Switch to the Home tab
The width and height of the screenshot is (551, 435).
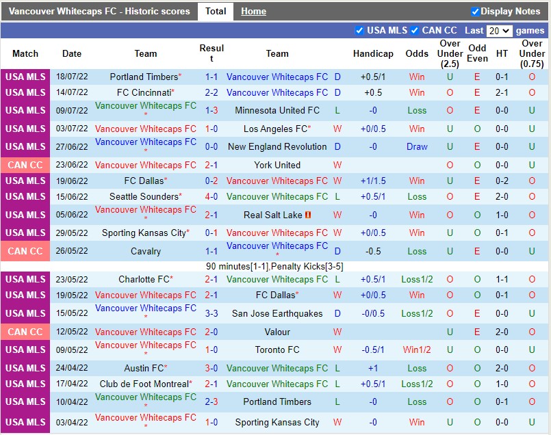pos(253,12)
